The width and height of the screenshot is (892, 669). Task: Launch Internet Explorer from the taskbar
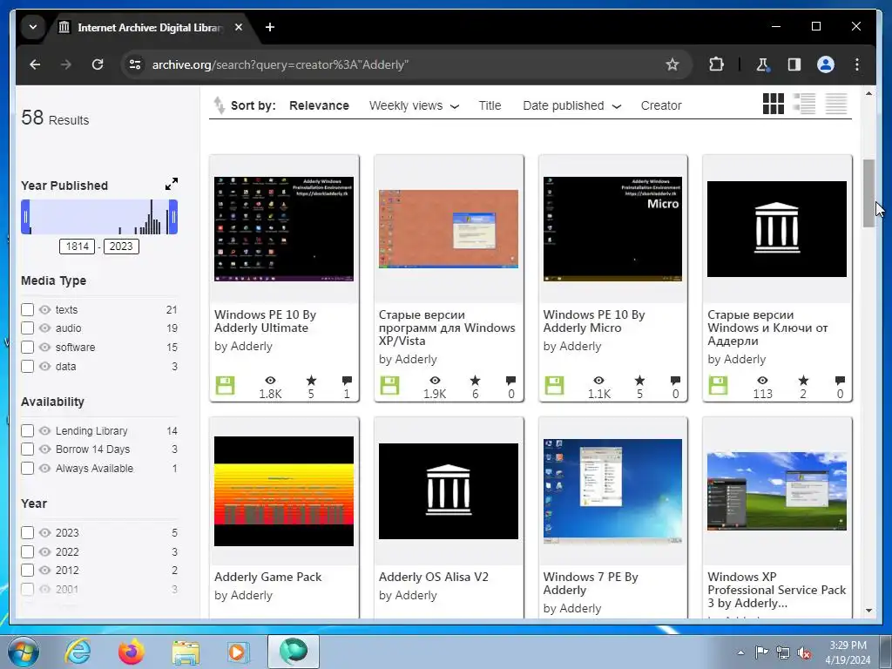[78, 652]
